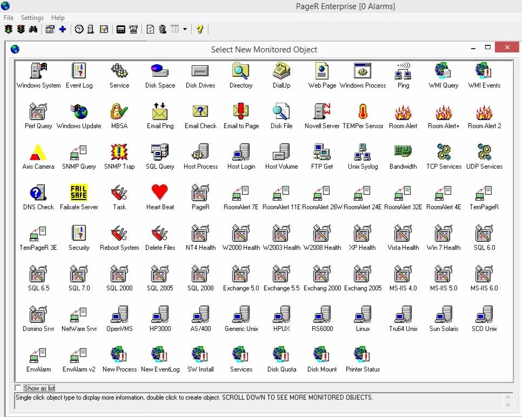Open the Help menu

[x=58, y=18]
